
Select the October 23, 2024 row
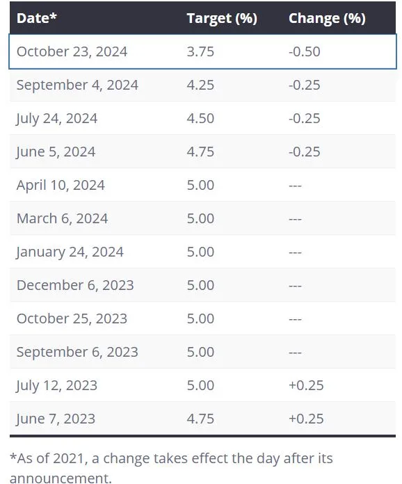point(202,51)
